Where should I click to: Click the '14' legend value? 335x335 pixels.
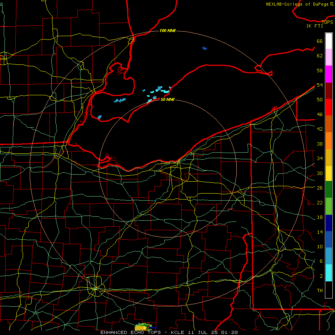click(320, 232)
